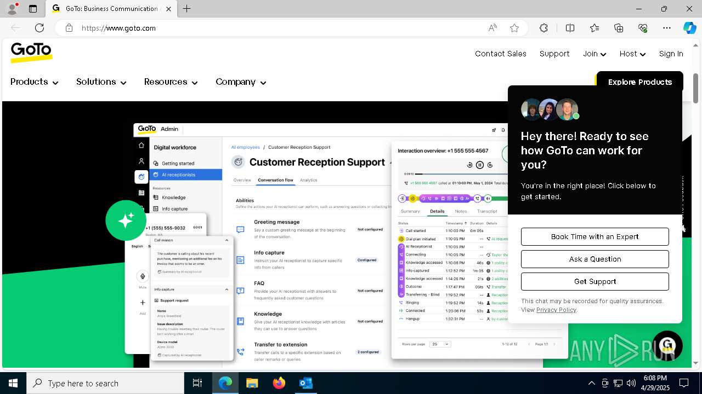The height and width of the screenshot is (394, 702).
Task: Open the Favorites list icon
Action: (x=595, y=28)
